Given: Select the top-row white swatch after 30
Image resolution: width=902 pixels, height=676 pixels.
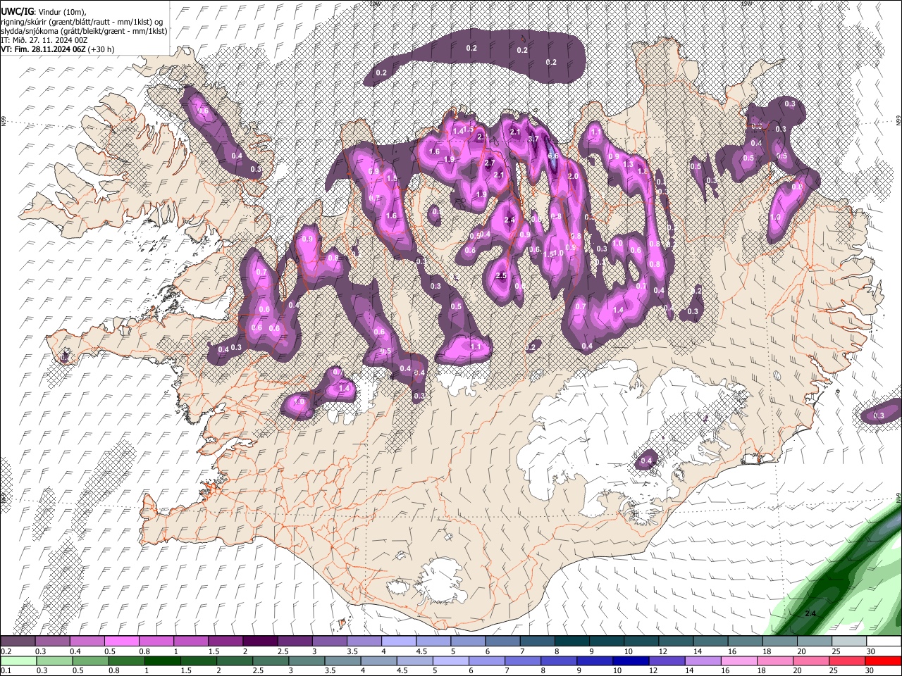Looking at the screenshot, I should [884, 641].
